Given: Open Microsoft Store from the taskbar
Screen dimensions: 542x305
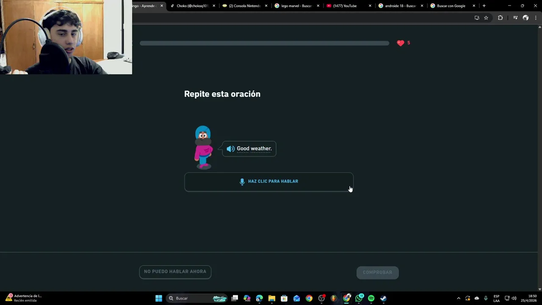Looking at the screenshot, I should point(284,298).
